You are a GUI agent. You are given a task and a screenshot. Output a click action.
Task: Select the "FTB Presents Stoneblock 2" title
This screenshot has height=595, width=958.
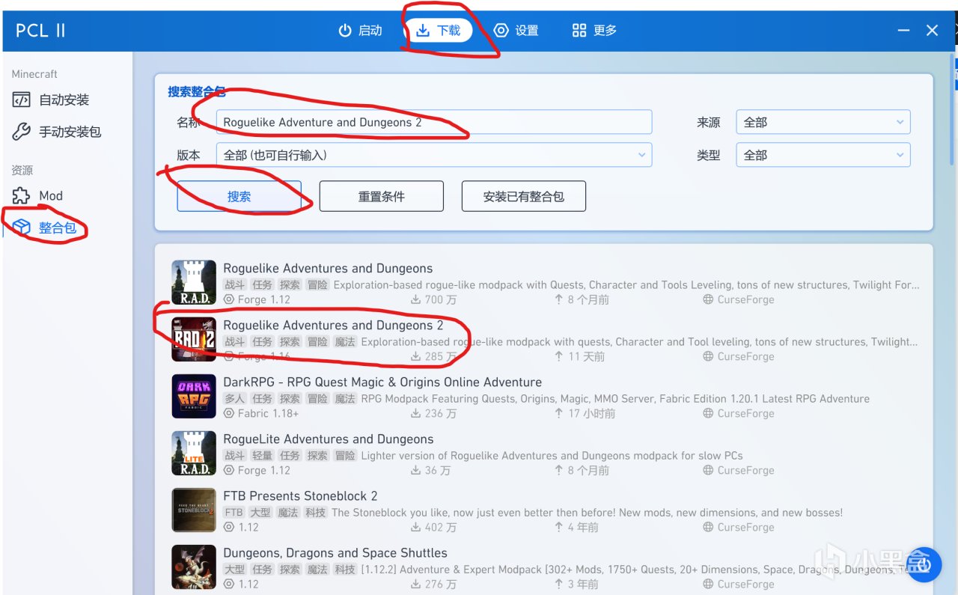pos(300,495)
